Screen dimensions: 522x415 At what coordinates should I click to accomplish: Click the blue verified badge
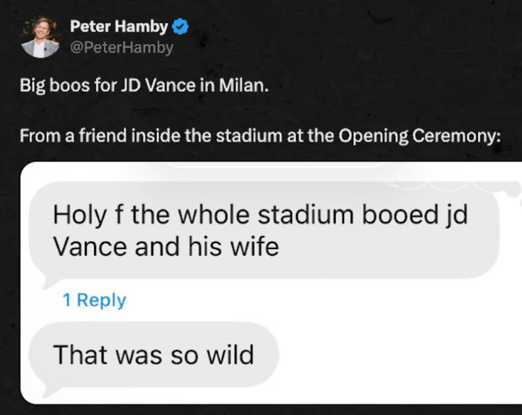pos(181,27)
